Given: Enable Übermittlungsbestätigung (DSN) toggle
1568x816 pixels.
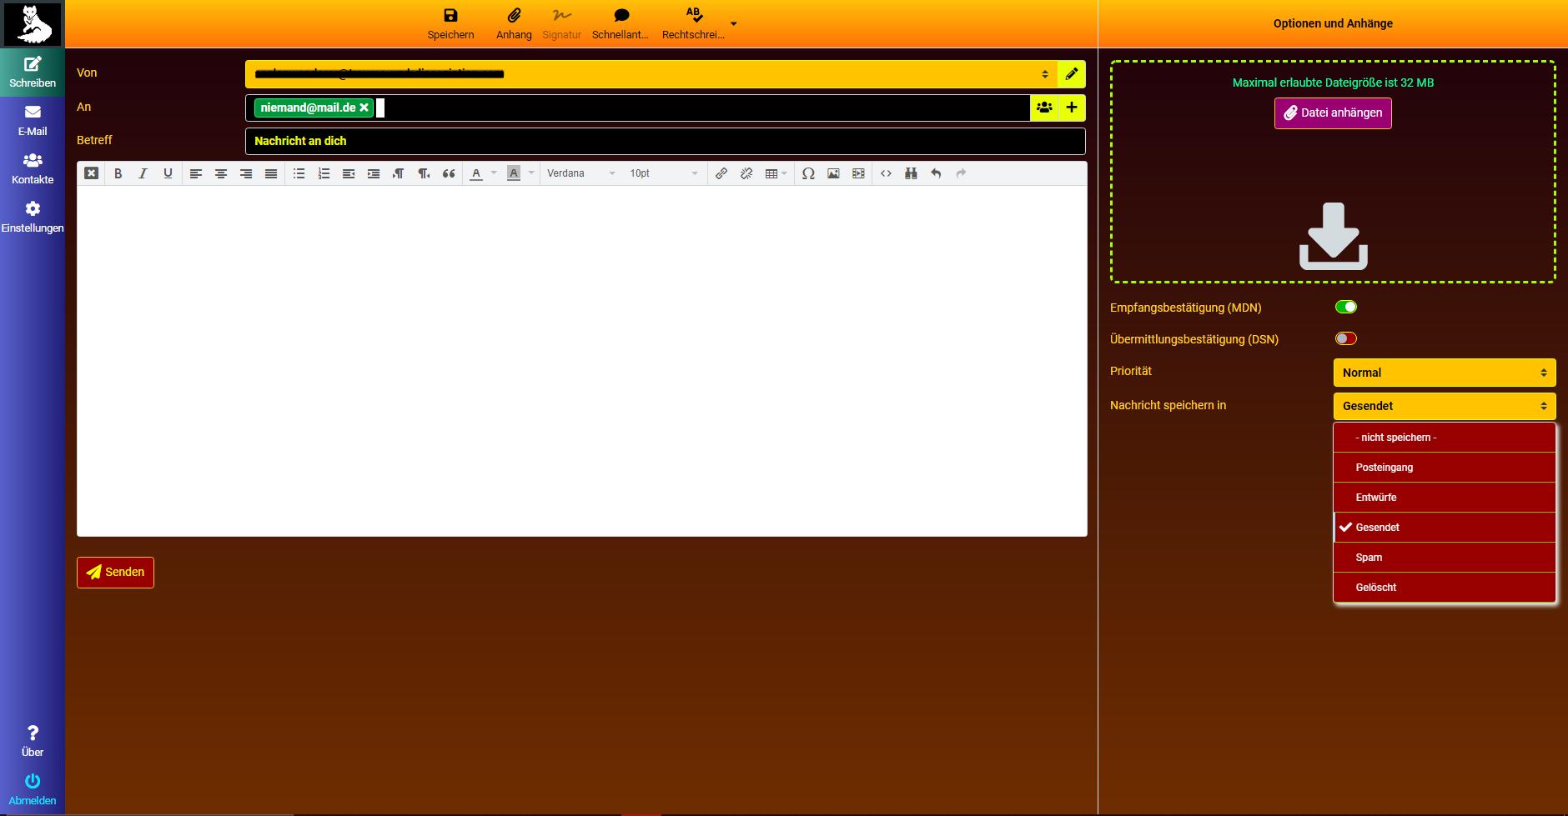Looking at the screenshot, I should (1346, 338).
